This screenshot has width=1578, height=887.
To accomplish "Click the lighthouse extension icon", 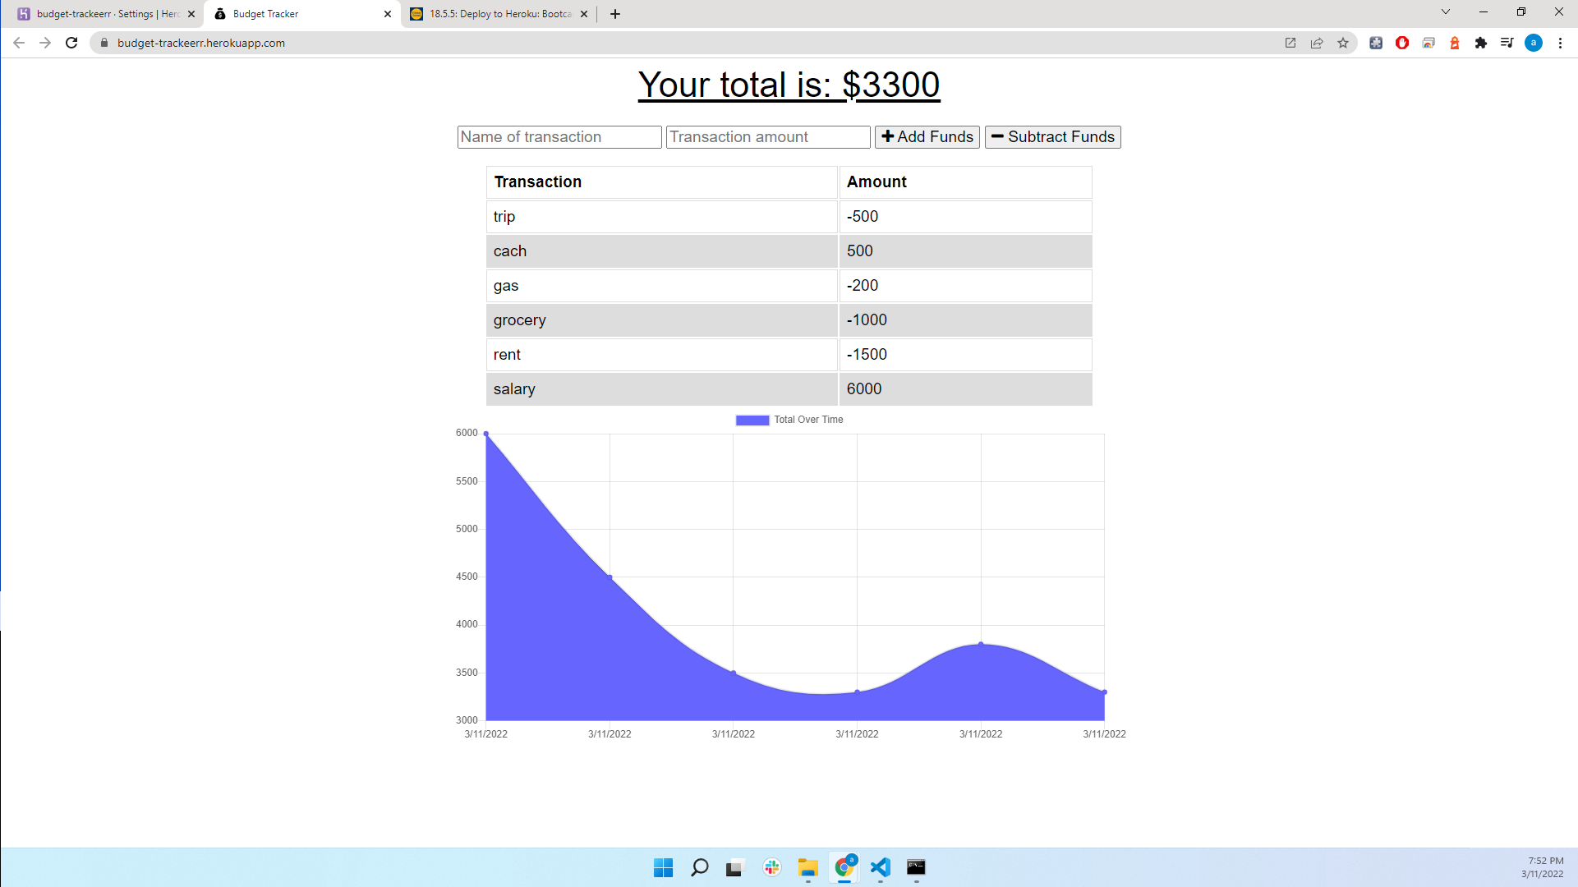I will coord(1455,43).
